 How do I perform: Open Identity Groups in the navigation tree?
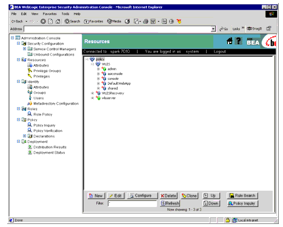[39, 93]
